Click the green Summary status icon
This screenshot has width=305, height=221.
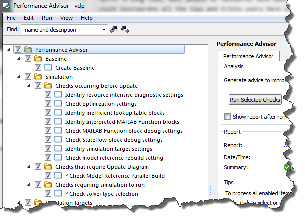(287, 167)
